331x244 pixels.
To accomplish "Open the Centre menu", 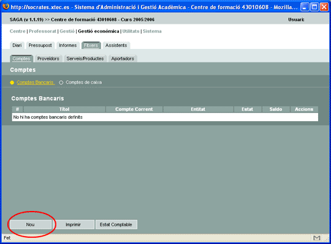I will point(18,31).
